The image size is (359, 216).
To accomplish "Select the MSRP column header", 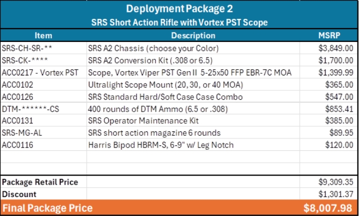I will click(328, 36).
